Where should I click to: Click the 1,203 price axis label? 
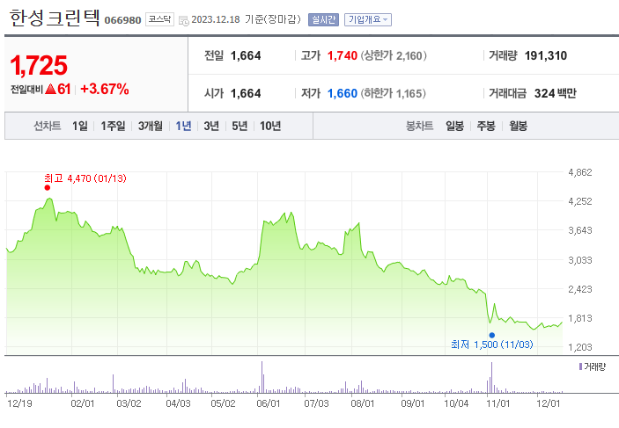[580, 347]
